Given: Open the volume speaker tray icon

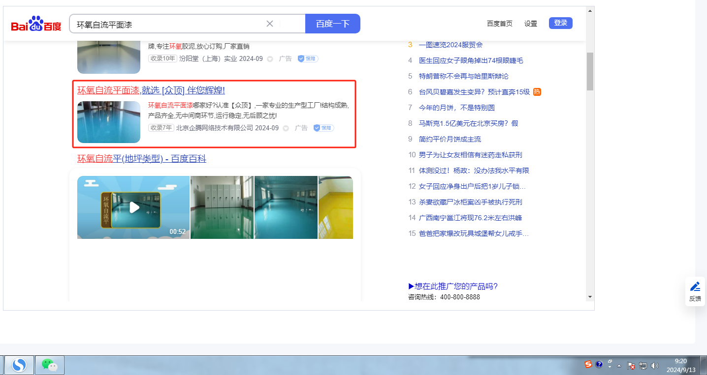Looking at the screenshot, I should point(654,365).
